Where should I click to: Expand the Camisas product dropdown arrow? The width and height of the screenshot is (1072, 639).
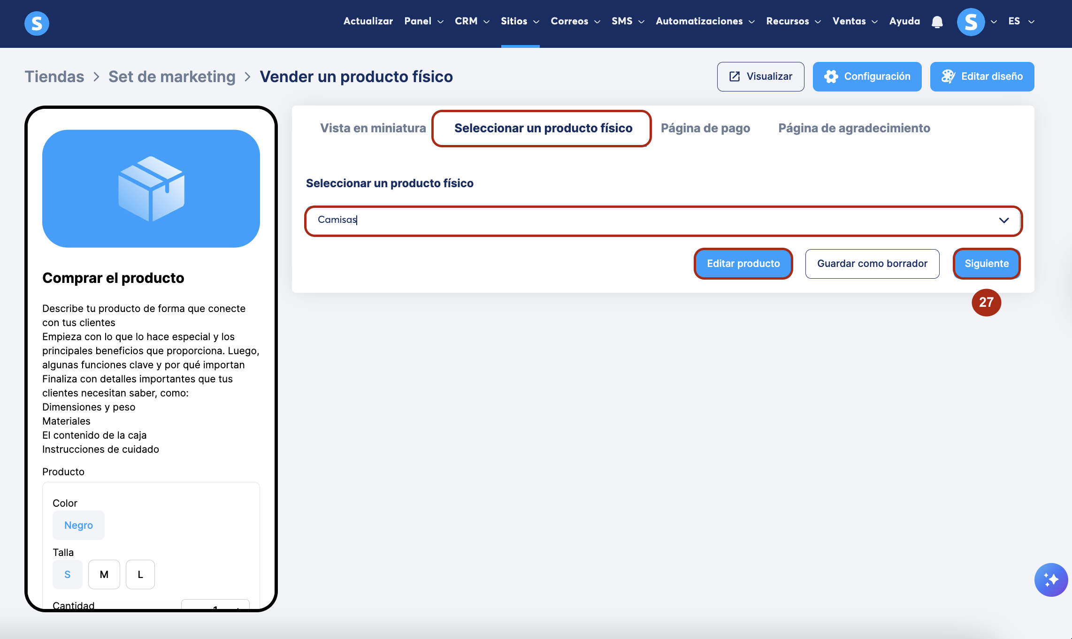click(x=1003, y=220)
